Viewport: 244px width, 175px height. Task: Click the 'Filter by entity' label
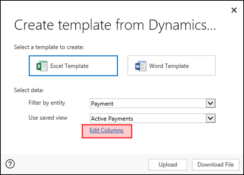47,103
